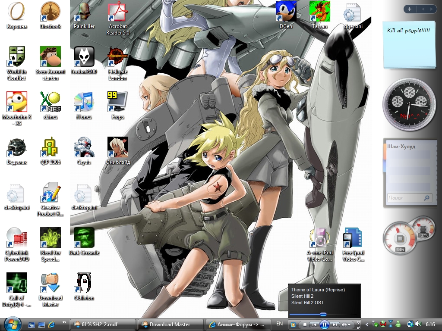Viewport: 442px width, 331px height.
Task: Open Internet Explorer from quick launch
Action: click(x=52, y=325)
